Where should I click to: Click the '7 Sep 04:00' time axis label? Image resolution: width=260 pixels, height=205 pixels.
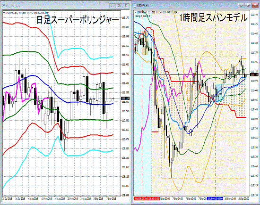[x=177, y=198]
